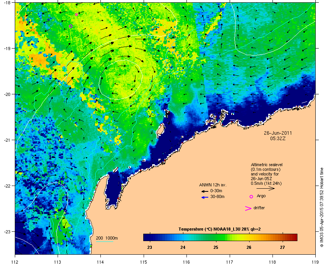Click the Argo legend label

click(261, 196)
